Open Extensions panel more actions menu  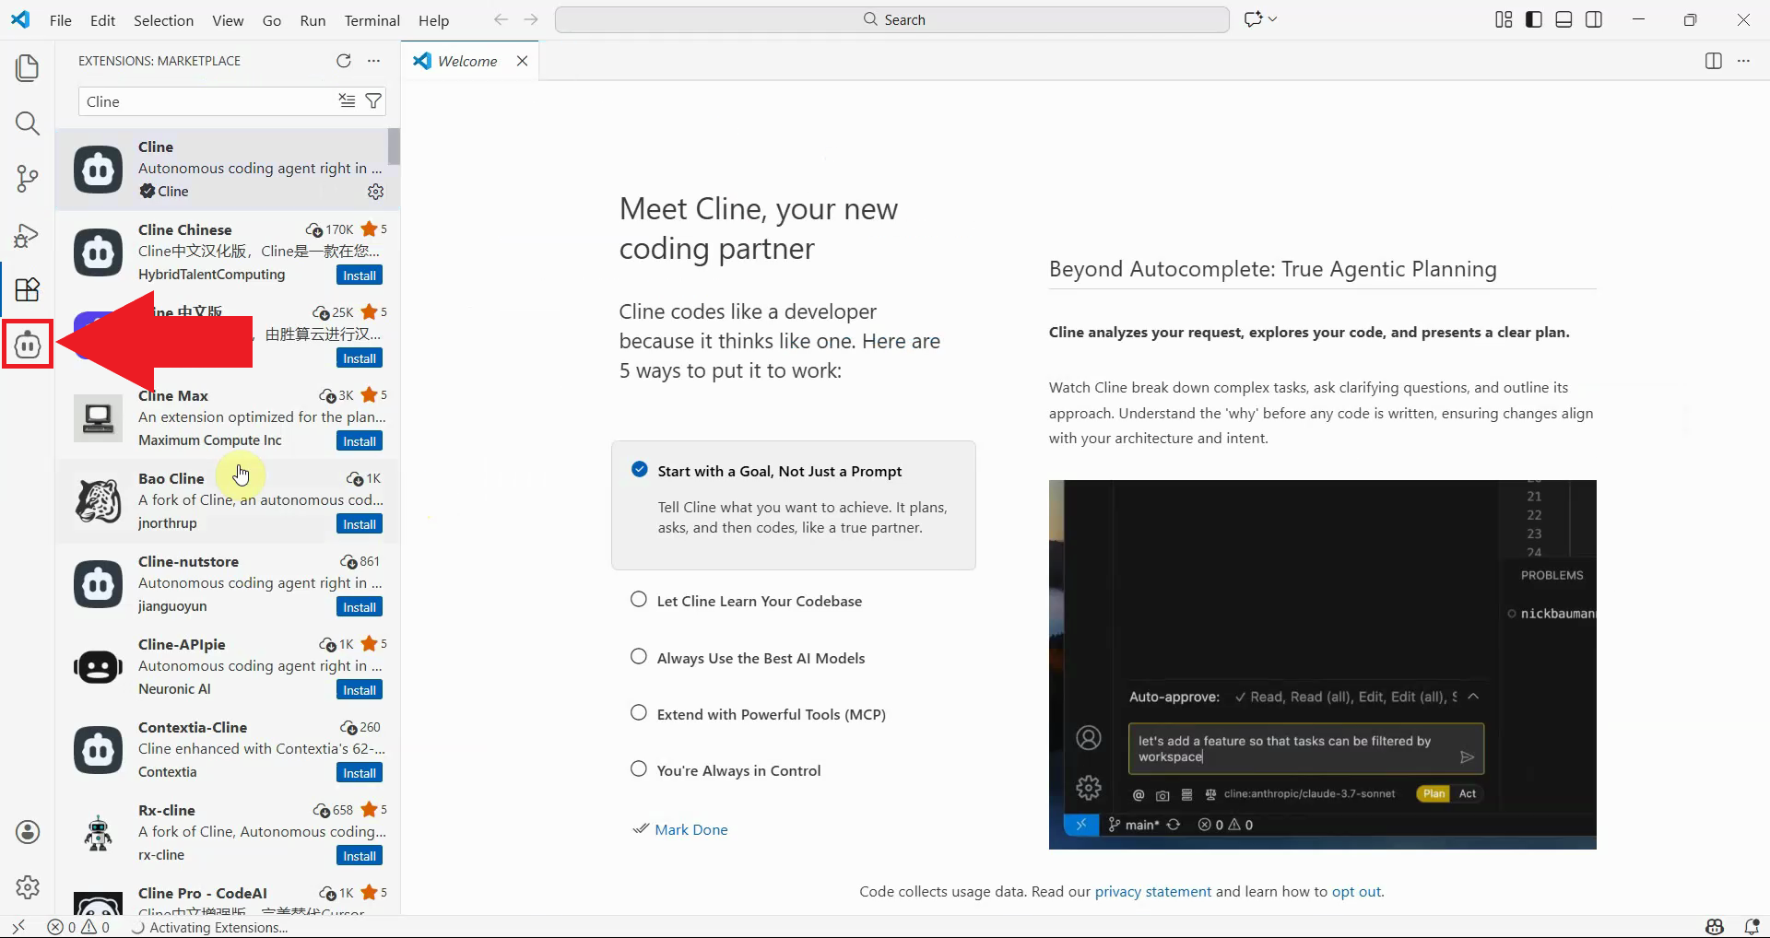pos(373,61)
